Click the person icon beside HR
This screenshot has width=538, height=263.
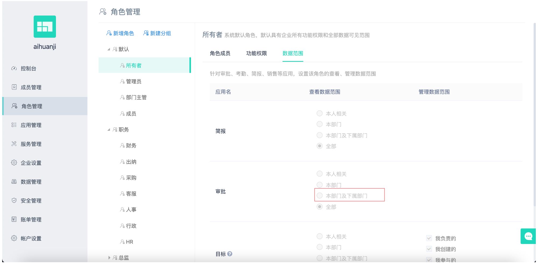coord(122,242)
